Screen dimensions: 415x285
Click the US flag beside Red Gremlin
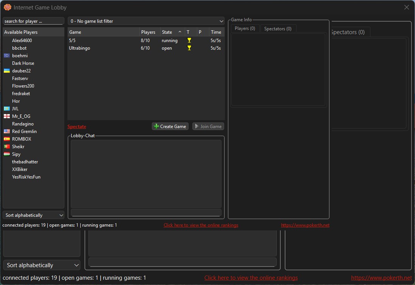(x=6, y=132)
